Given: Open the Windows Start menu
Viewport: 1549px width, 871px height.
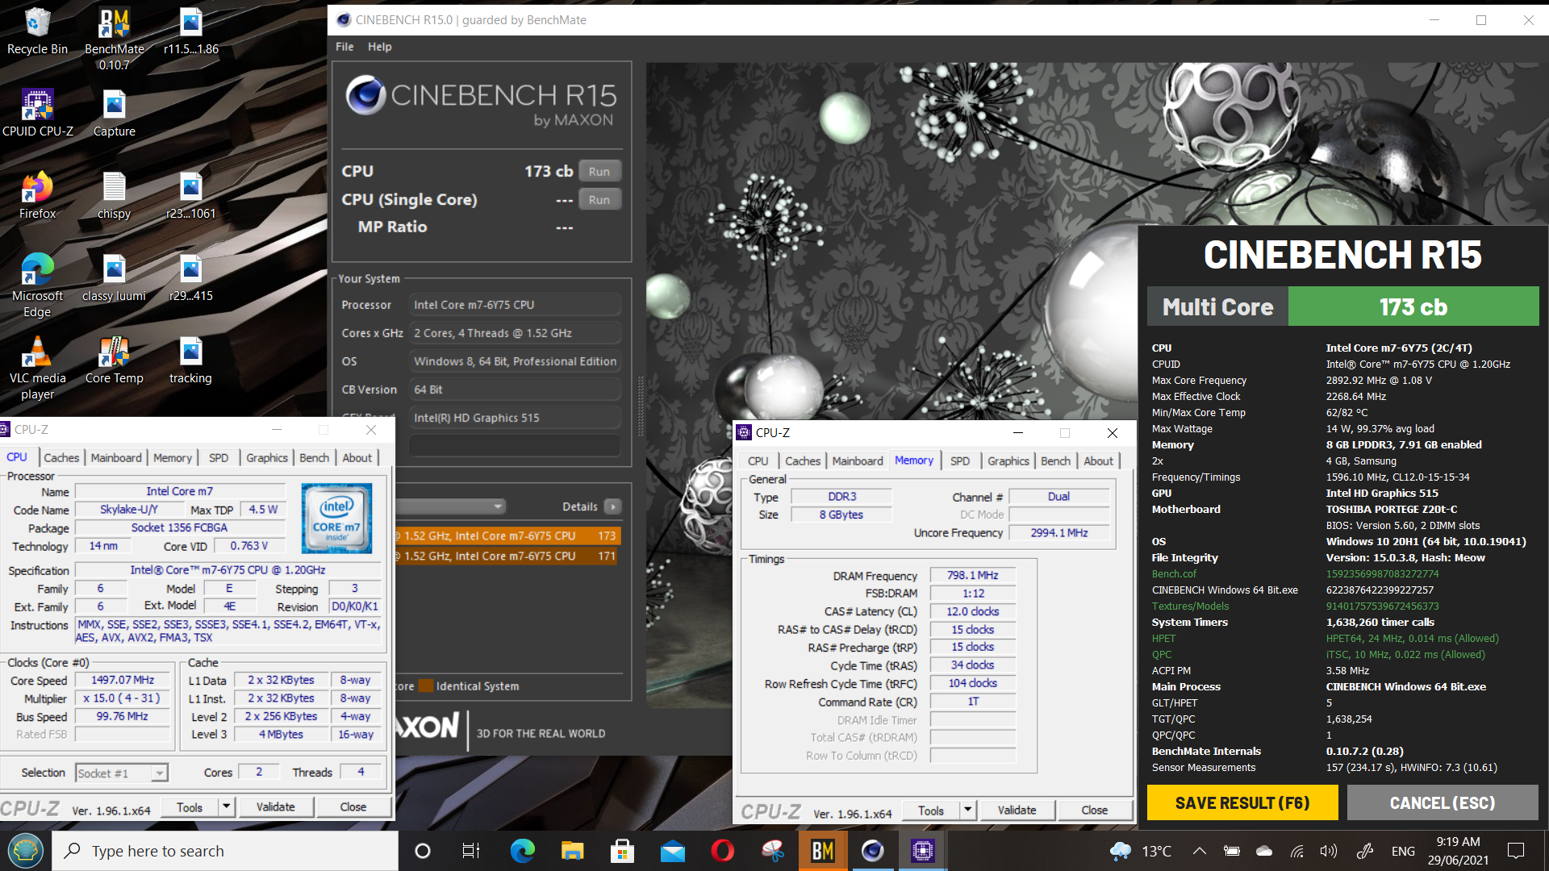Looking at the screenshot, I should [26, 851].
